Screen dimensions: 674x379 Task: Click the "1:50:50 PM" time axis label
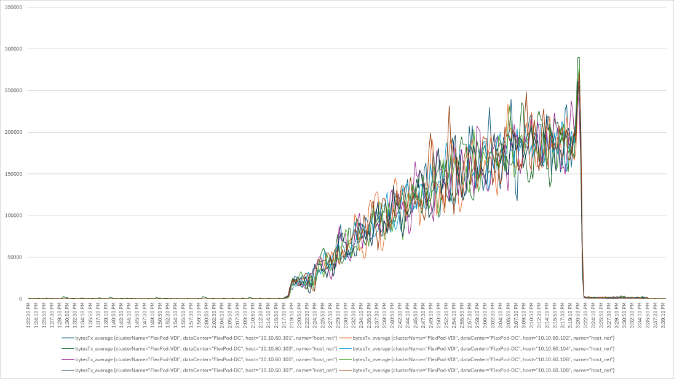[x=161, y=316]
